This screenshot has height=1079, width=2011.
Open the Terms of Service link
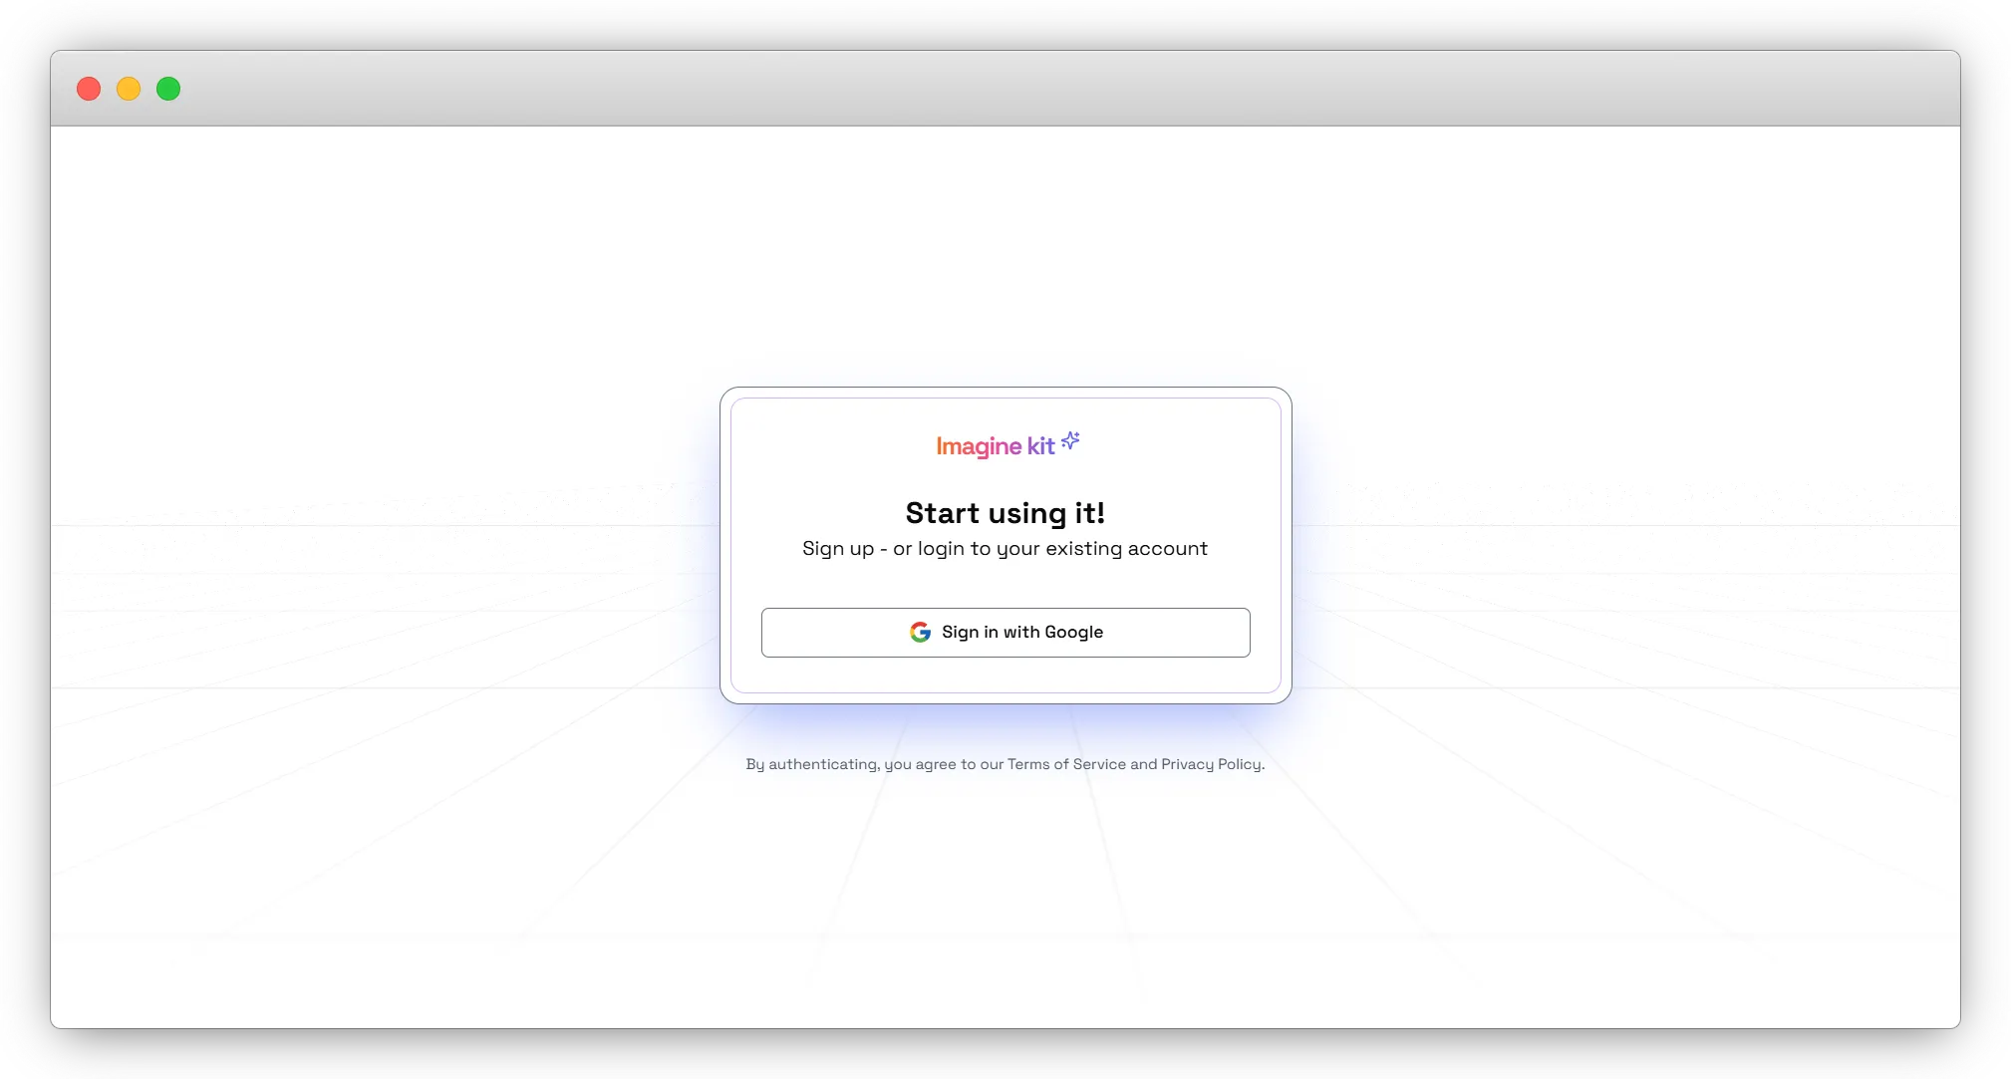[x=1066, y=764]
